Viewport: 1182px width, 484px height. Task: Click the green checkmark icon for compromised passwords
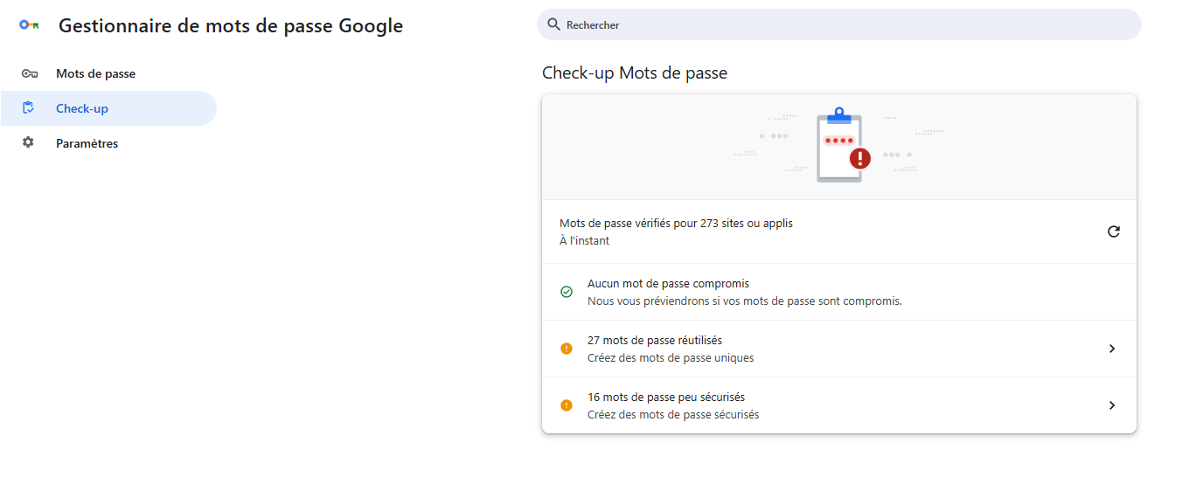tap(566, 292)
